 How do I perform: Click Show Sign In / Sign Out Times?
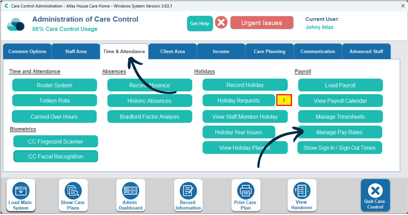coord(340,148)
